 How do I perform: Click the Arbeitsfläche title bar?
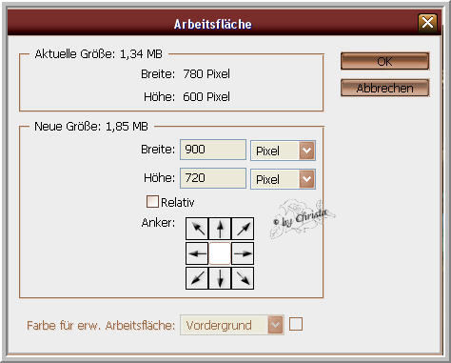pyautogui.click(x=212, y=23)
